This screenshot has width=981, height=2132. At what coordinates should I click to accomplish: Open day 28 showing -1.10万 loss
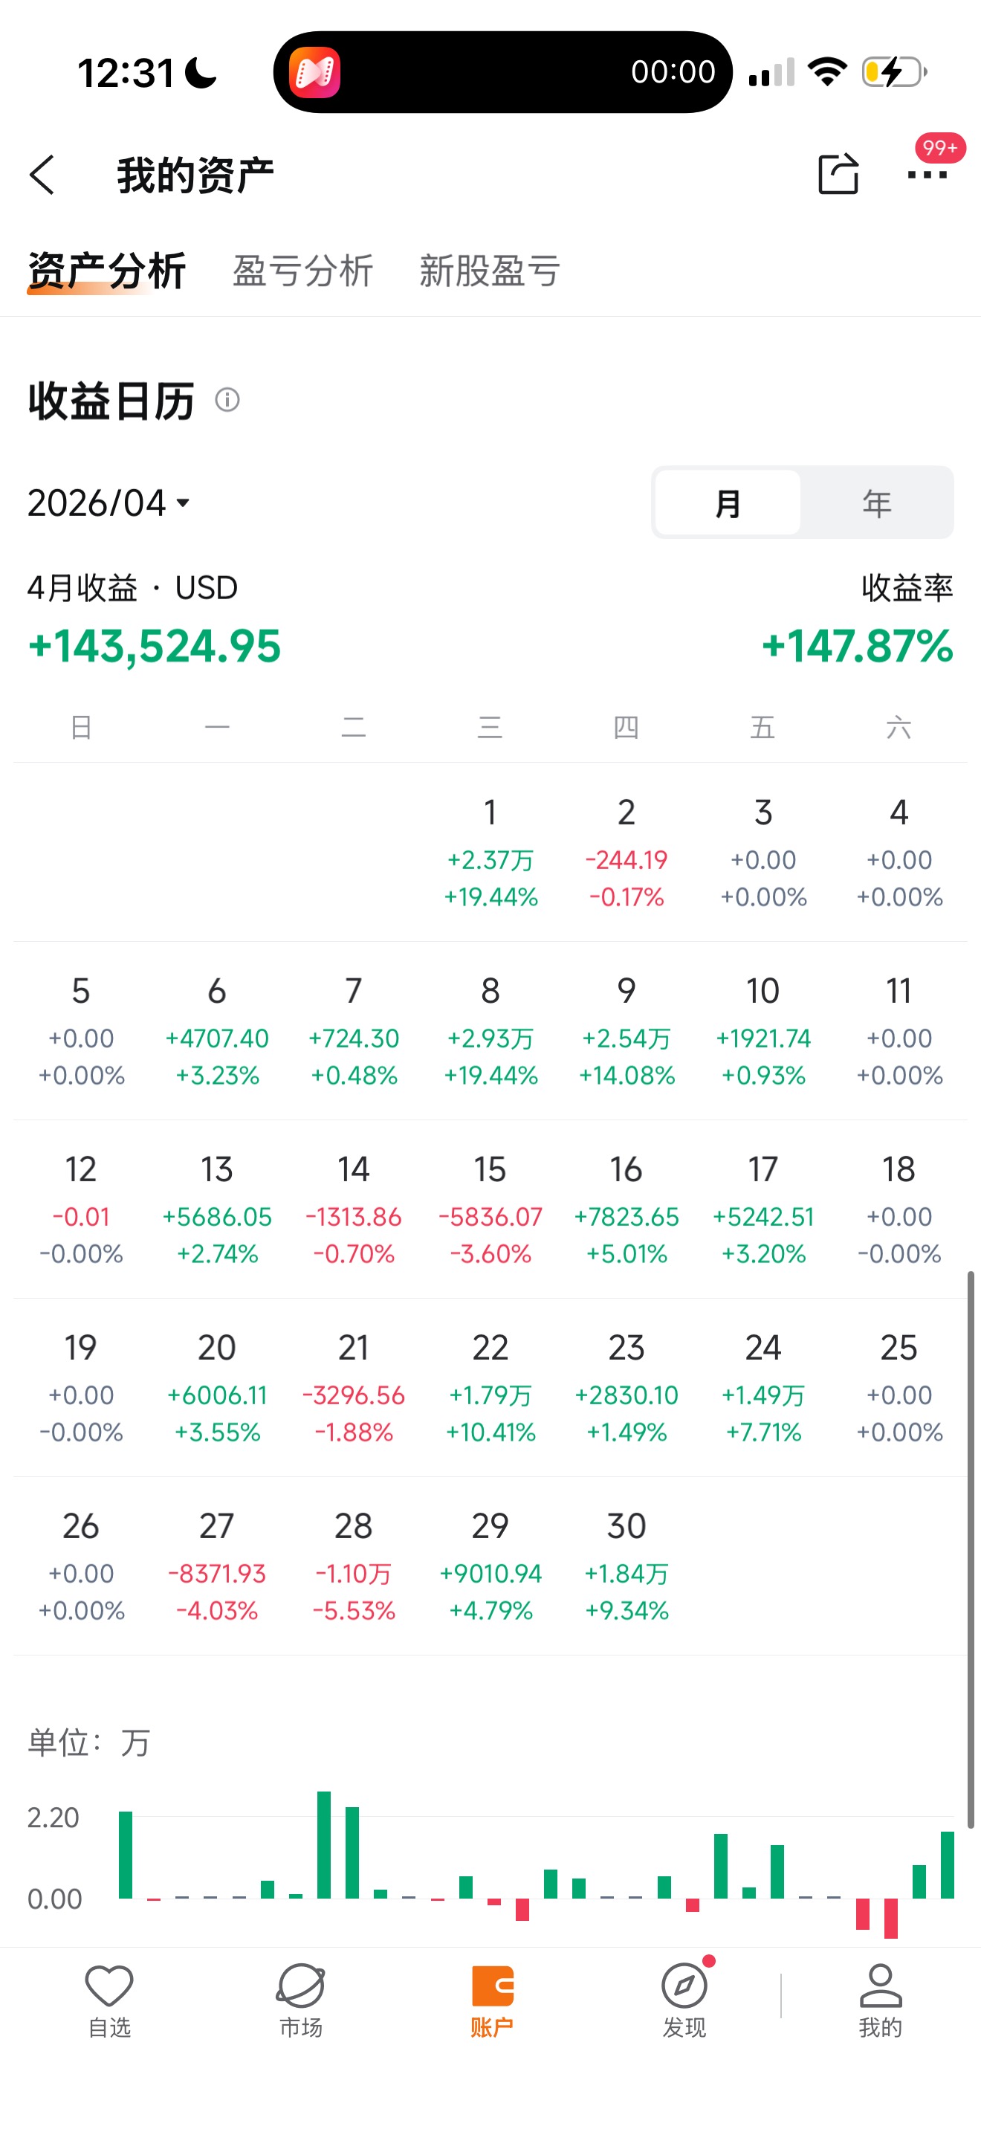[x=353, y=1567]
